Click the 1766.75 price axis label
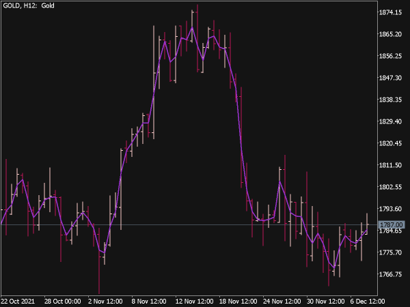The height and width of the screenshot is (307, 410). pos(390,274)
